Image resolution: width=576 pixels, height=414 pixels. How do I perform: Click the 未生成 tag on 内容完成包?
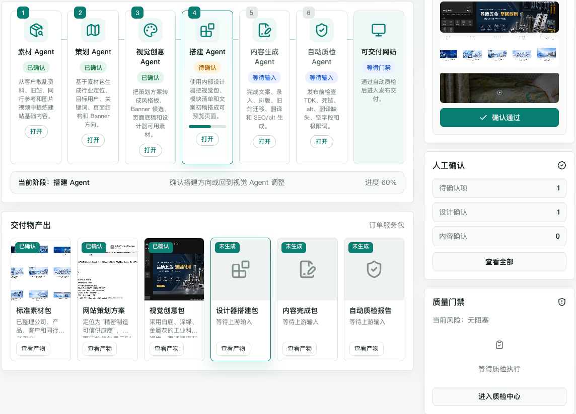pyautogui.click(x=294, y=246)
